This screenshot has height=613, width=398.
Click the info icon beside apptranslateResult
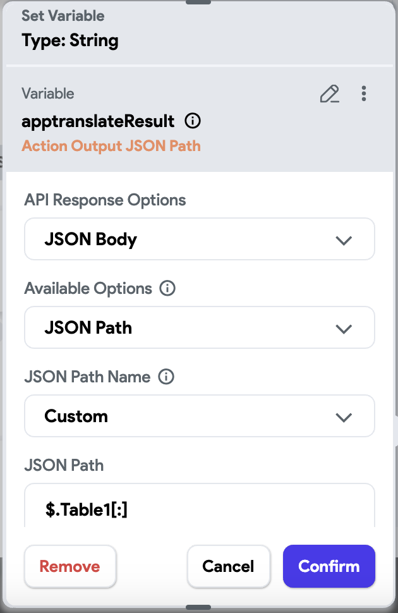click(193, 121)
